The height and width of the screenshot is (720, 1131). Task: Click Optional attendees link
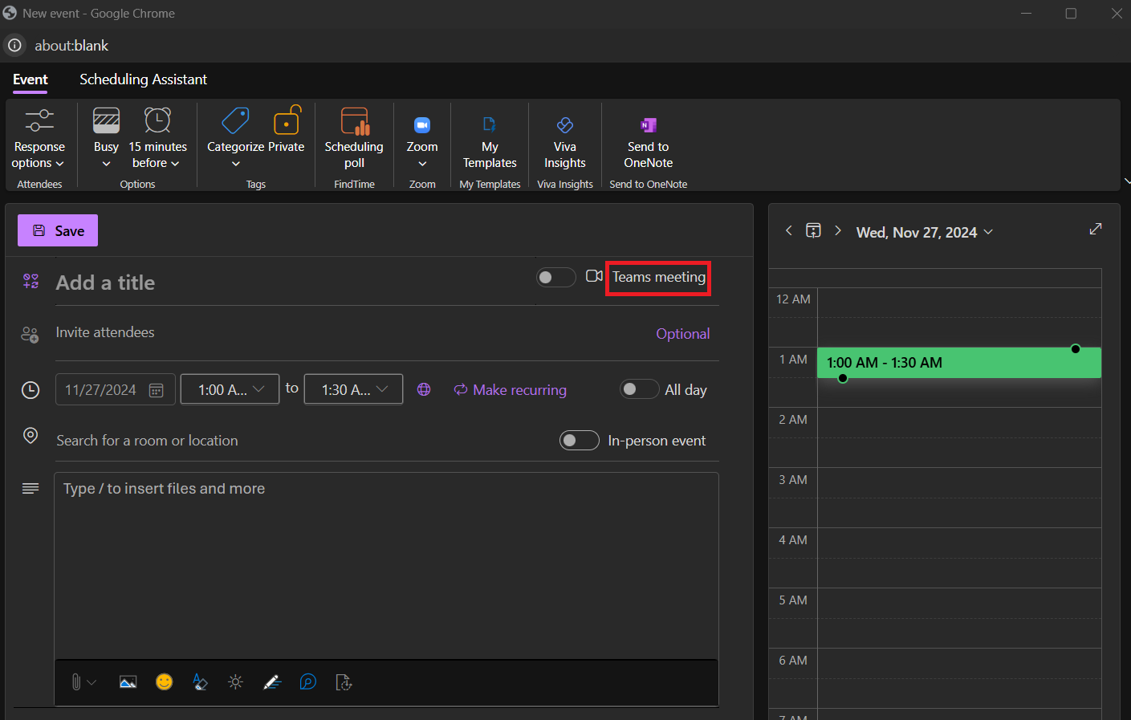[682, 334]
